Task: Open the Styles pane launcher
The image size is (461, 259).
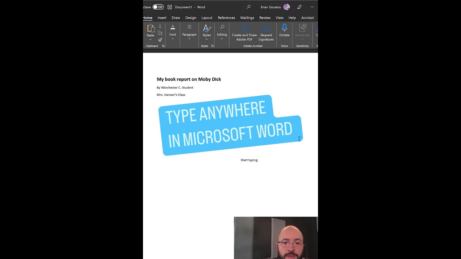Action: [212, 46]
